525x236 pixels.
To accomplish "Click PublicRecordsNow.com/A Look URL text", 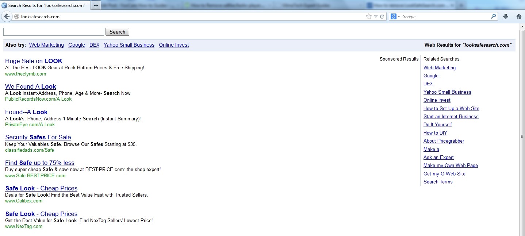I will click(38, 99).
